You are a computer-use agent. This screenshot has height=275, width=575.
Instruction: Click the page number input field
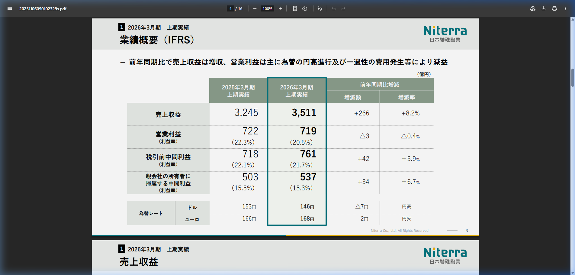230,8
